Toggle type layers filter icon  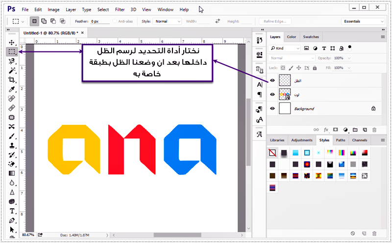click(324, 48)
